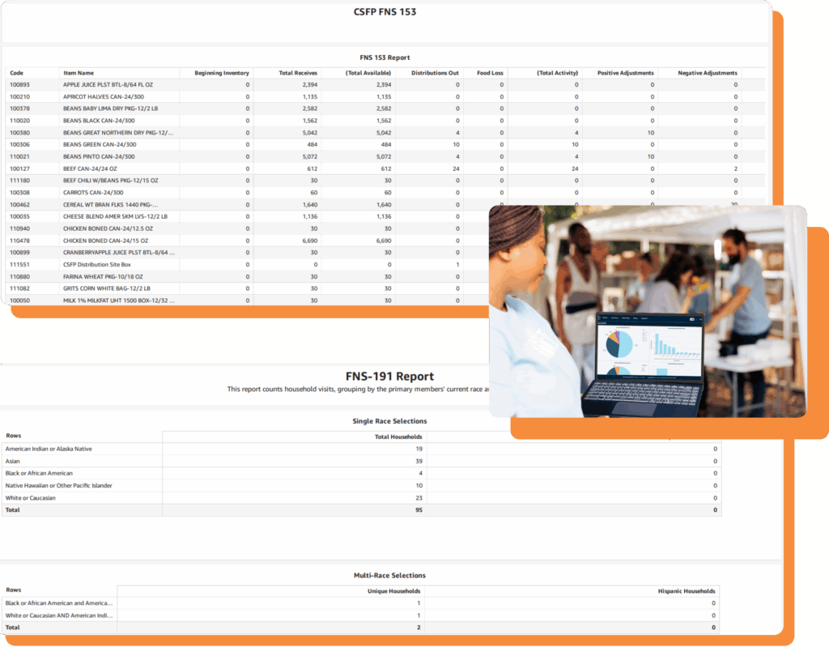Select the 'CHICKEN BONED CAN-24/12.5 OZ' item
The height and width of the screenshot is (648, 829).
[108, 228]
